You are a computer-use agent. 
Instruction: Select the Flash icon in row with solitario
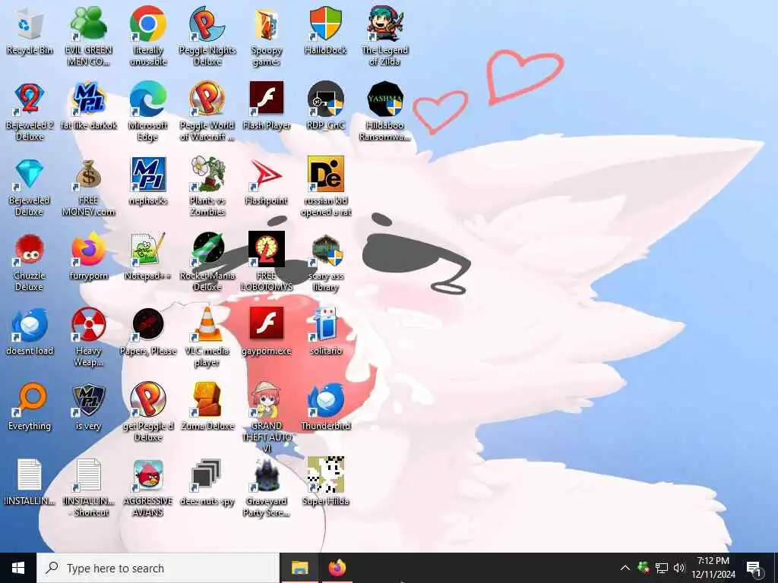[x=267, y=324]
